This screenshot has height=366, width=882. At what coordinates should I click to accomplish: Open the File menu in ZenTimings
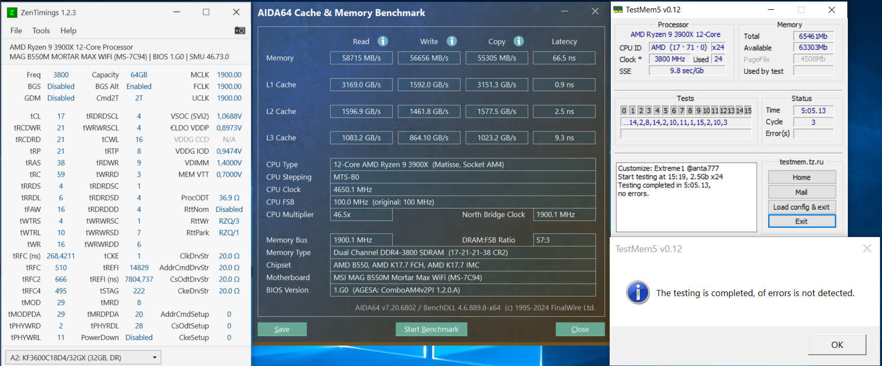[x=16, y=31]
